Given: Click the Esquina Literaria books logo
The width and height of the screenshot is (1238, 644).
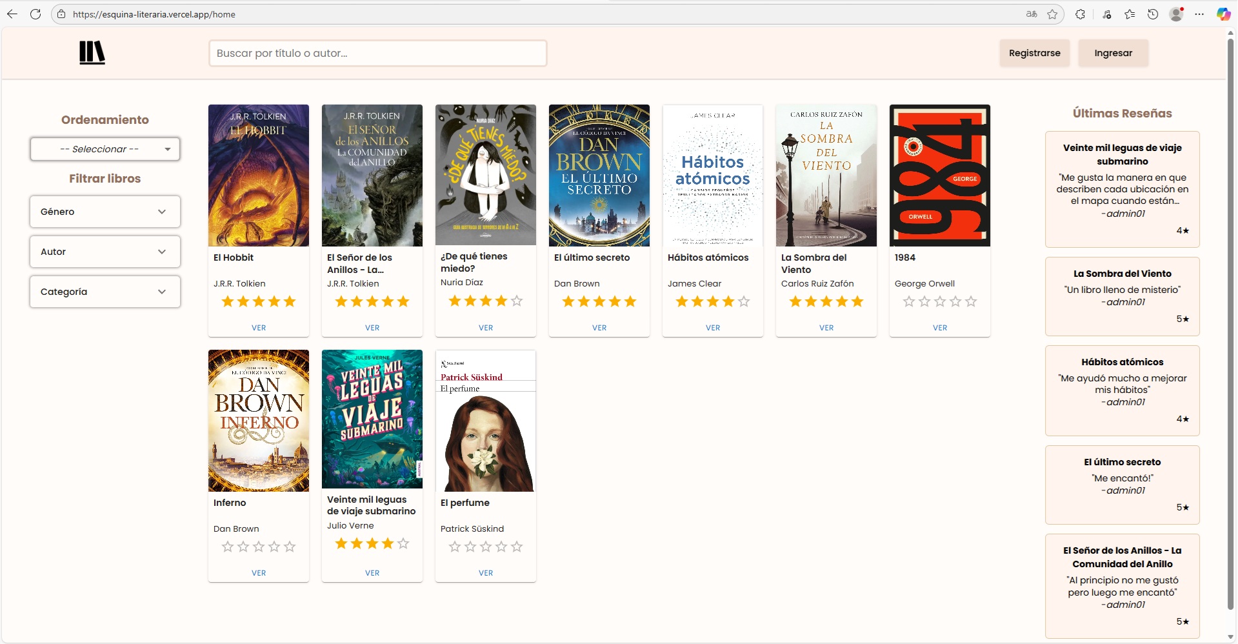Looking at the screenshot, I should (92, 53).
